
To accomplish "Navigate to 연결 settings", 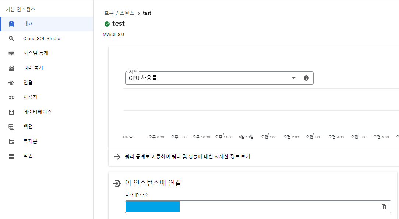I will pos(47,83).
